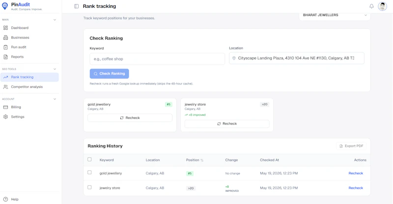Click Recheck link in gold jewellery row
Viewport: 393px width, 204px height.
(356, 173)
